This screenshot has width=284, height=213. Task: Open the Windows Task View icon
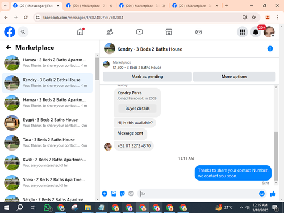[33, 207]
